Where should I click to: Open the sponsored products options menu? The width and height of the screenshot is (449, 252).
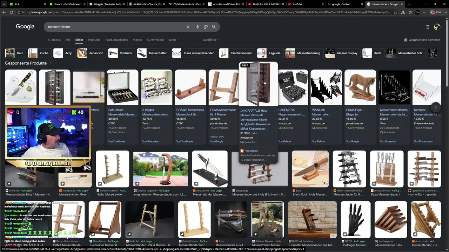[x=50, y=63]
